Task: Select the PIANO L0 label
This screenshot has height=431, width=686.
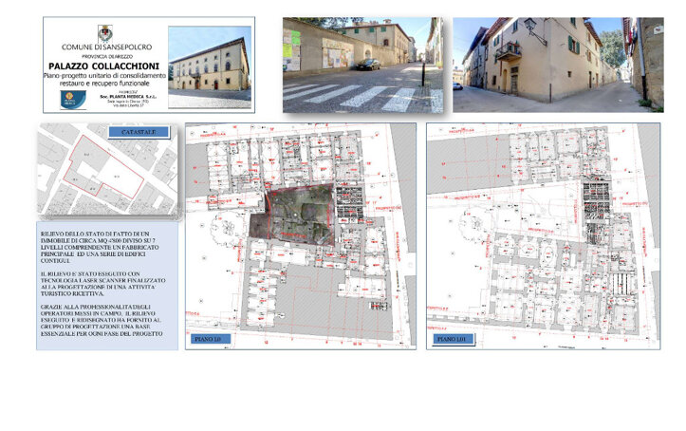Action: coord(209,338)
